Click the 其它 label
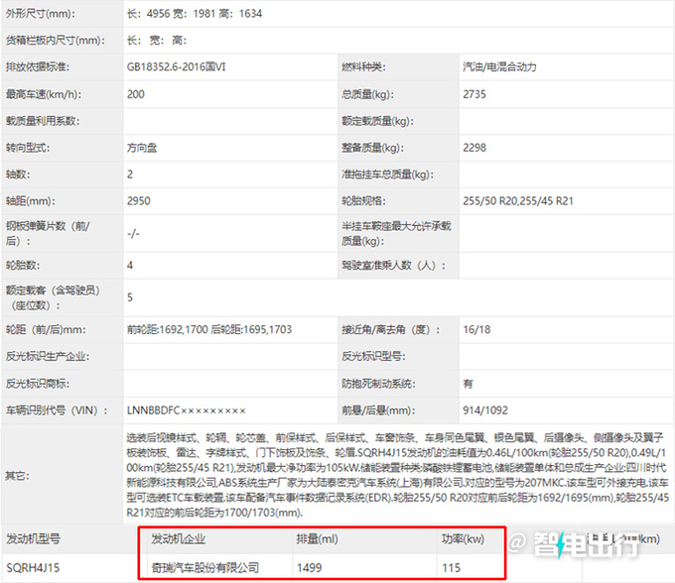 tap(17, 476)
